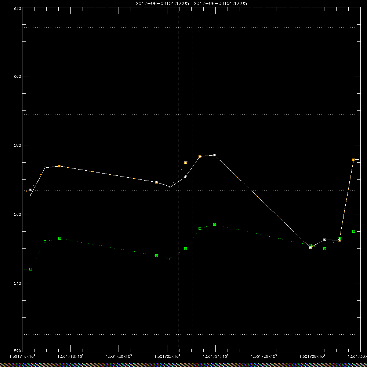Select the highest orange data point near 577
Viewport: 367px width, 367px height.
click(x=215, y=155)
